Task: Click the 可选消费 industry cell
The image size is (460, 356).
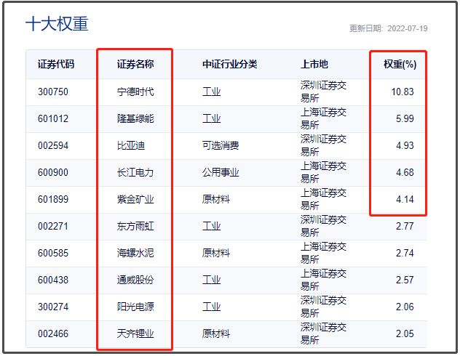Action: click(x=221, y=146)
